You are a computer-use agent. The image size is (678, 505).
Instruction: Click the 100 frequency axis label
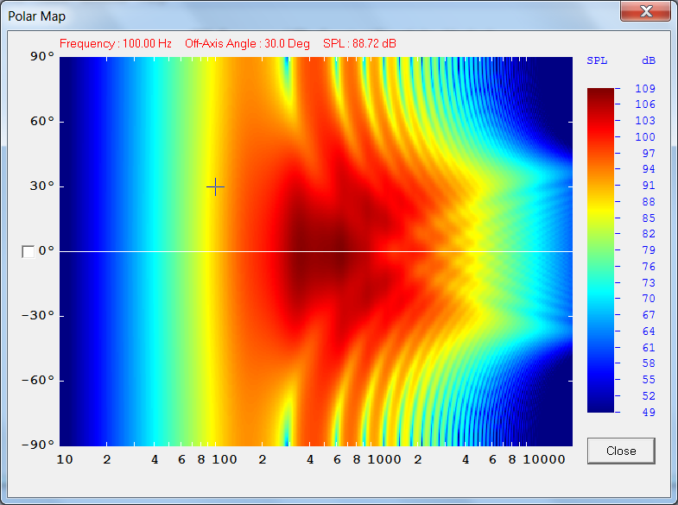click(225, 459)
